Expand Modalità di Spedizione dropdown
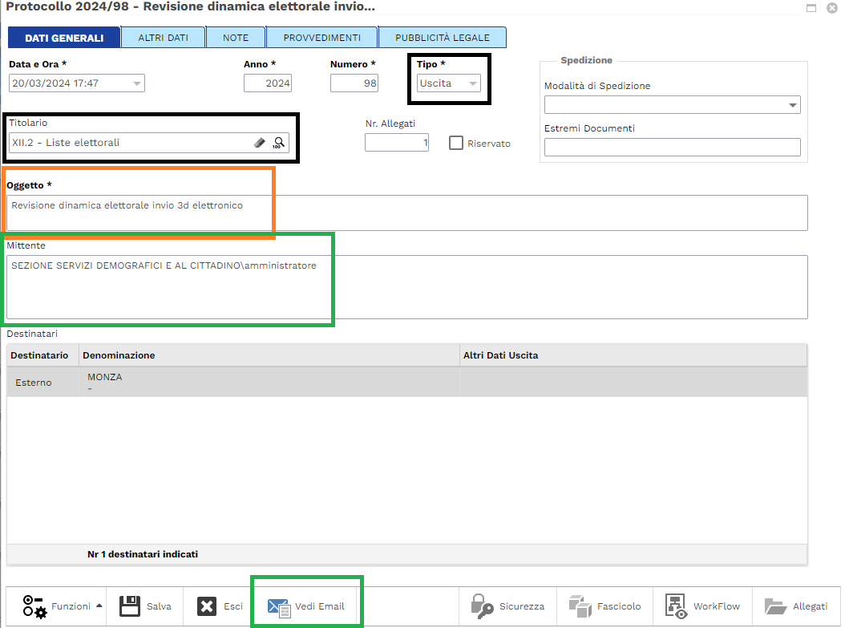Image resolution: width=845 pixels, height=628 pixels. coord(793,105)
